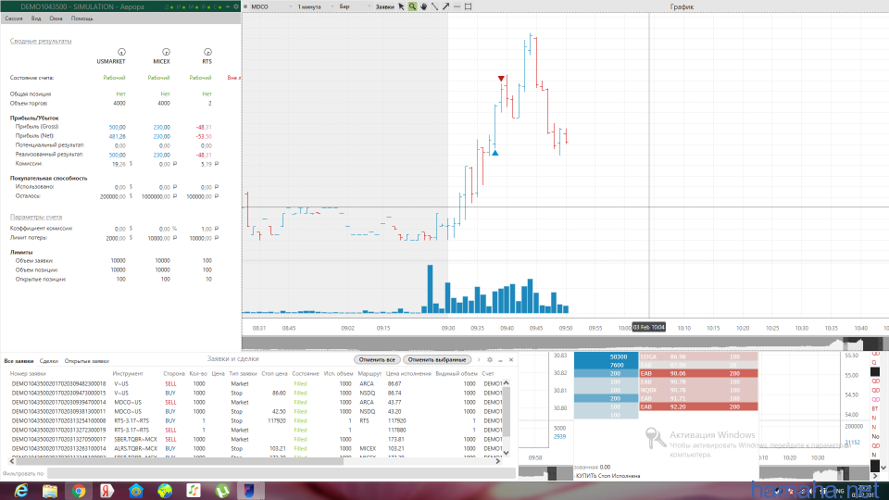Choose the hand pan tool
This screenshot has width=889, height=500.
pyautogui.click(x=424, y=6)
